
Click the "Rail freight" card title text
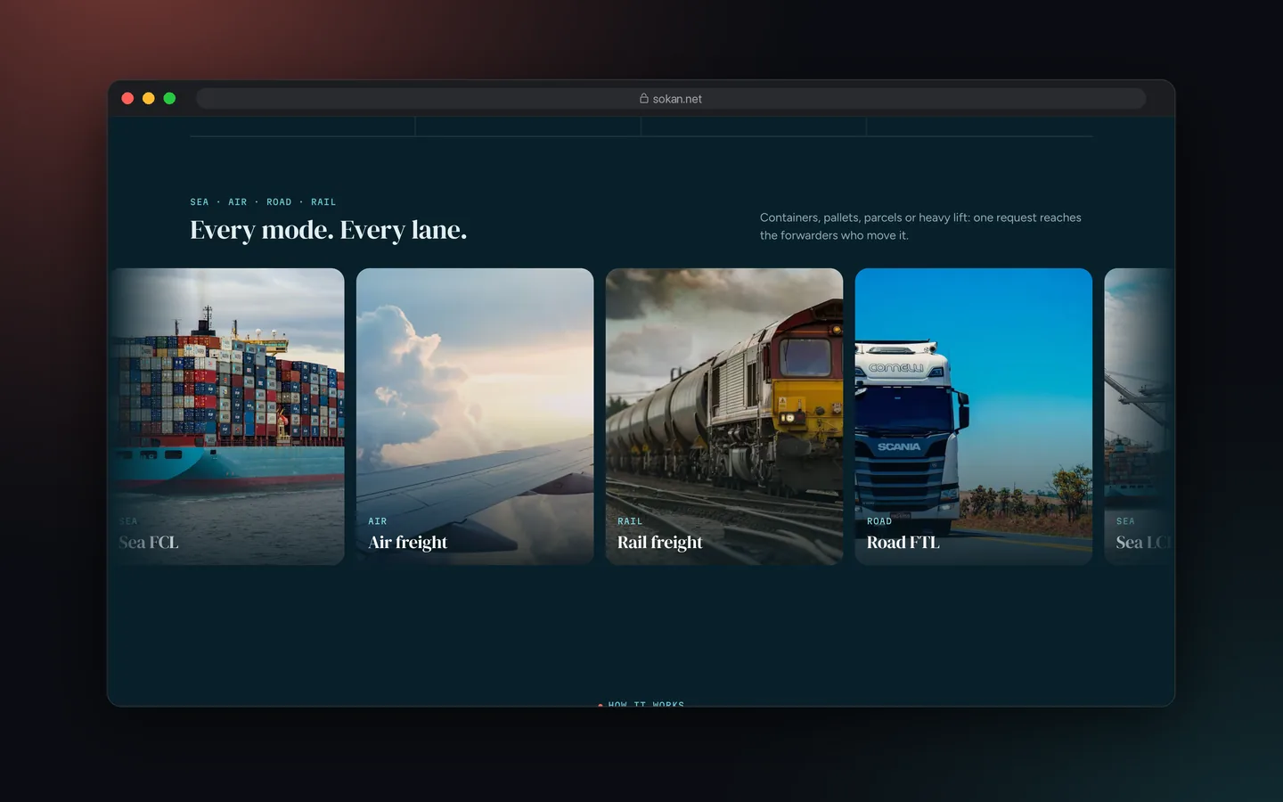[660, 543]
